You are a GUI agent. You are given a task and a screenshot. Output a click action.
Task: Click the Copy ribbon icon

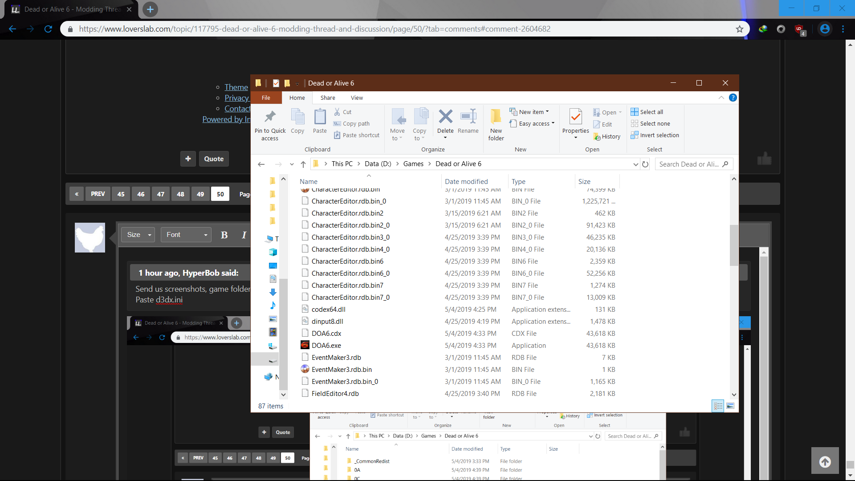coord(297,117)
